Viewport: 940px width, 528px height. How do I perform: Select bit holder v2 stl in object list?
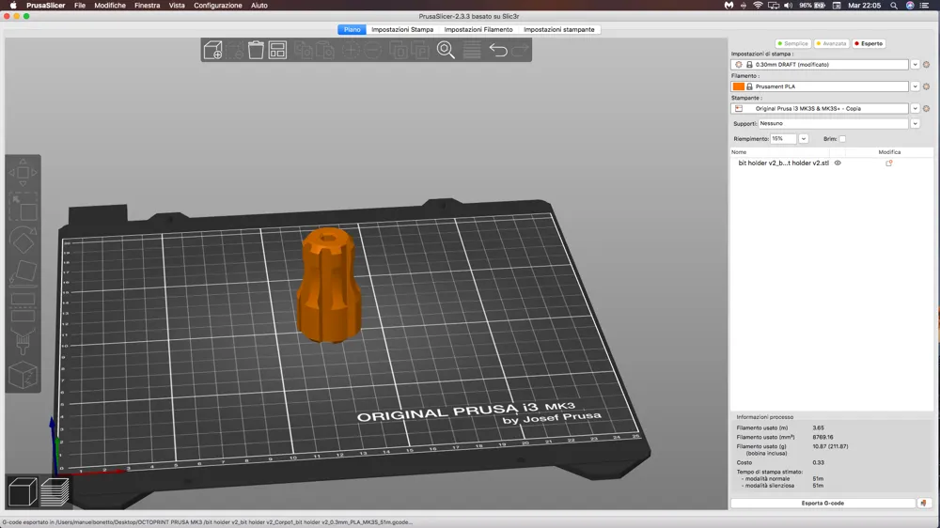click(x=783, y=163)
